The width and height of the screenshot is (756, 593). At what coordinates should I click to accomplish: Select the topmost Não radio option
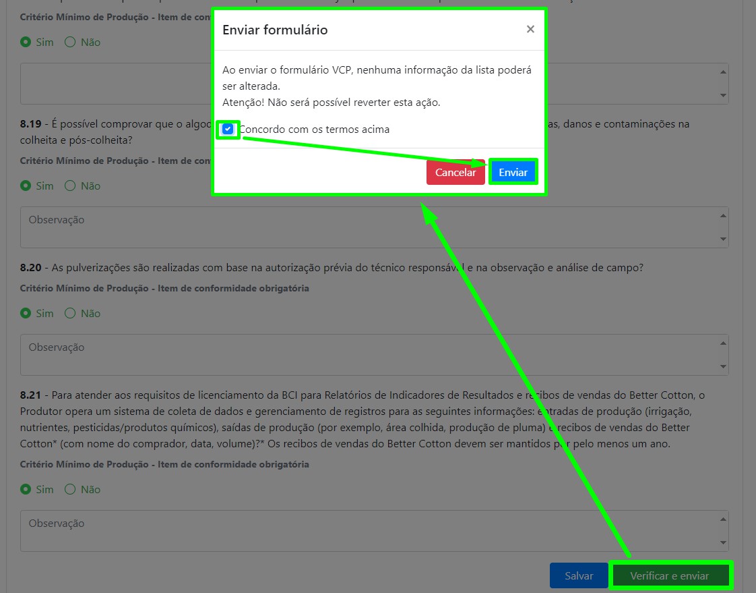click(70, 42)
